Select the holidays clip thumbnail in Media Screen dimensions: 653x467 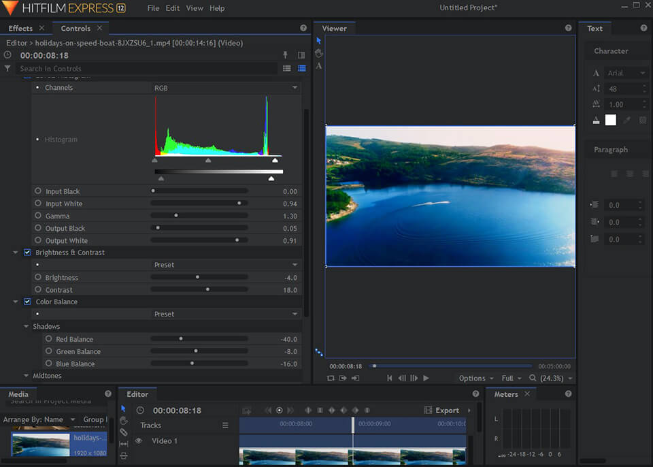[x=40, y=445]
